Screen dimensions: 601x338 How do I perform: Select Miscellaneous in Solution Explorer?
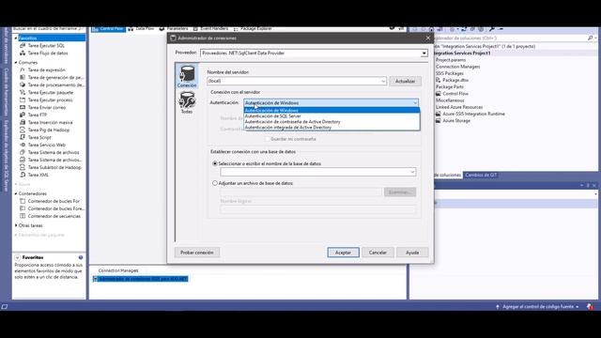click(450, 100)
